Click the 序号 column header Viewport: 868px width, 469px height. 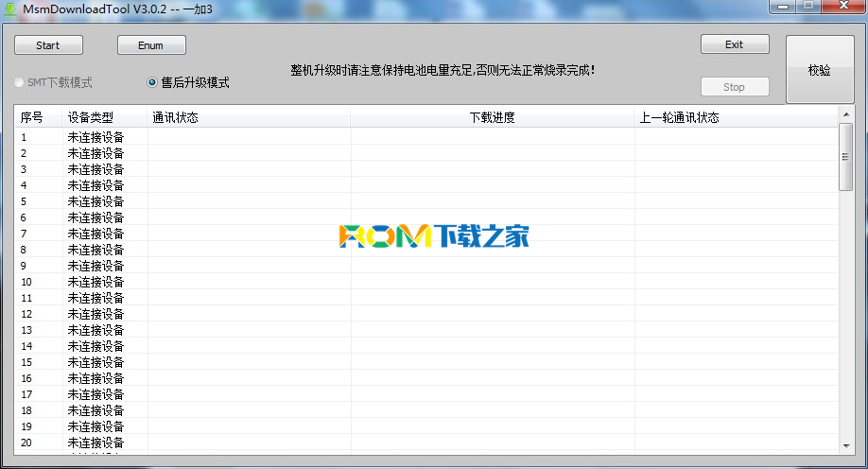(x=38, y=117)
